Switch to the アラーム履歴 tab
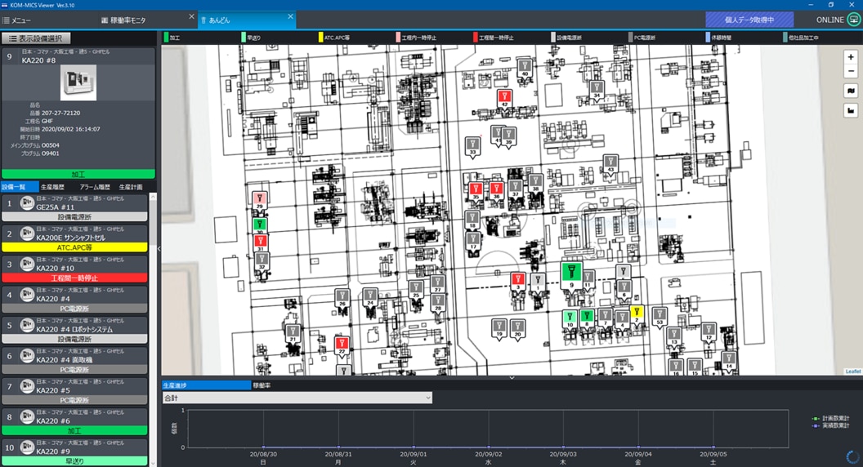863x467 pixels. pos(94,187)
